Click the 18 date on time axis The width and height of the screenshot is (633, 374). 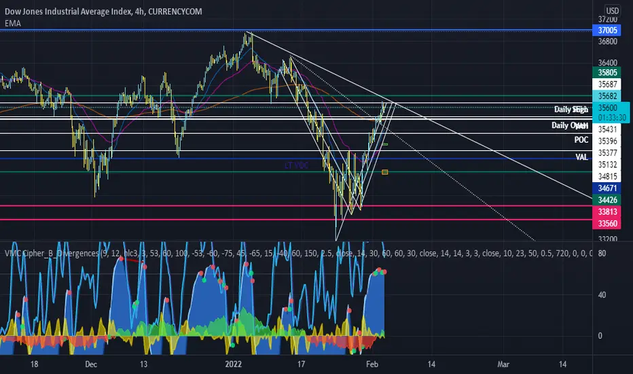pos(35,364)
